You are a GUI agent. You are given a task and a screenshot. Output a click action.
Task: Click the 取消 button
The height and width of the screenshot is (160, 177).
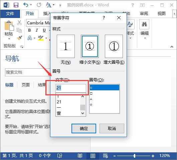tap(112, 128)
